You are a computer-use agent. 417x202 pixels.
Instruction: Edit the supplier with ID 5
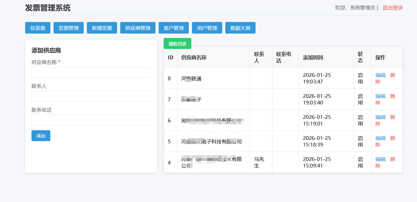coord(380,138)
